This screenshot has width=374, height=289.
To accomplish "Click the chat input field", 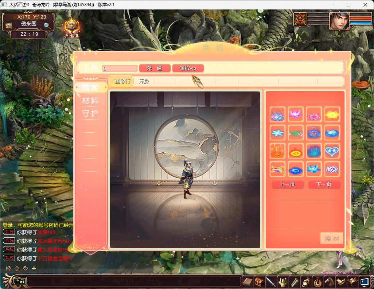I will point(133,281).
